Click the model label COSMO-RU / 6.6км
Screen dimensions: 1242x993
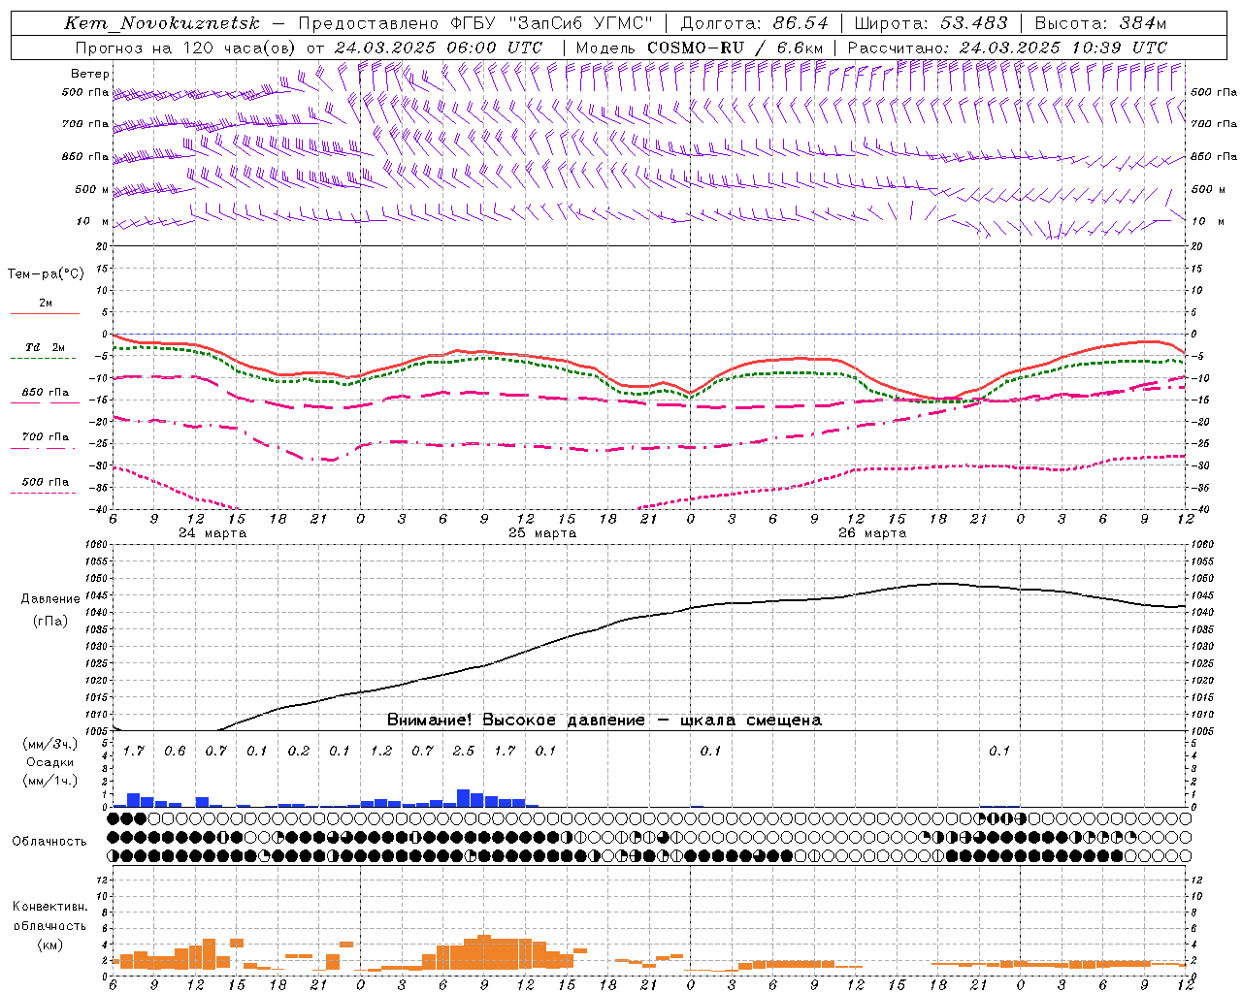(x=735, y=48)
